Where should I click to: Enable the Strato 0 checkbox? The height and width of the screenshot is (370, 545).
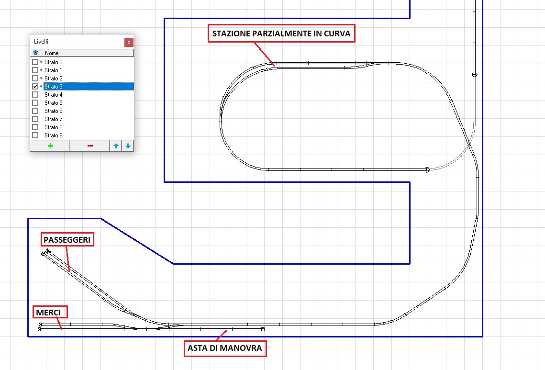35,62
